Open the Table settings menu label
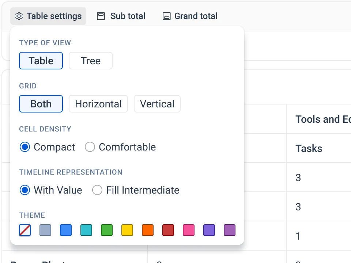This screenshot has height=263, width=351. point(54,16)
